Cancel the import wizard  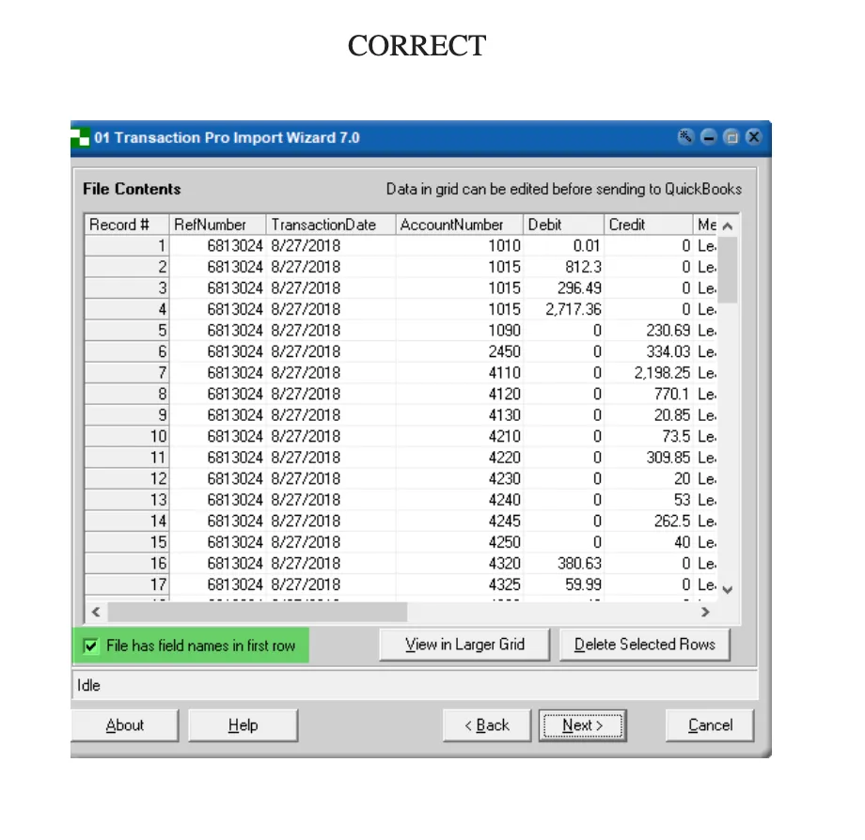(710, 725)
